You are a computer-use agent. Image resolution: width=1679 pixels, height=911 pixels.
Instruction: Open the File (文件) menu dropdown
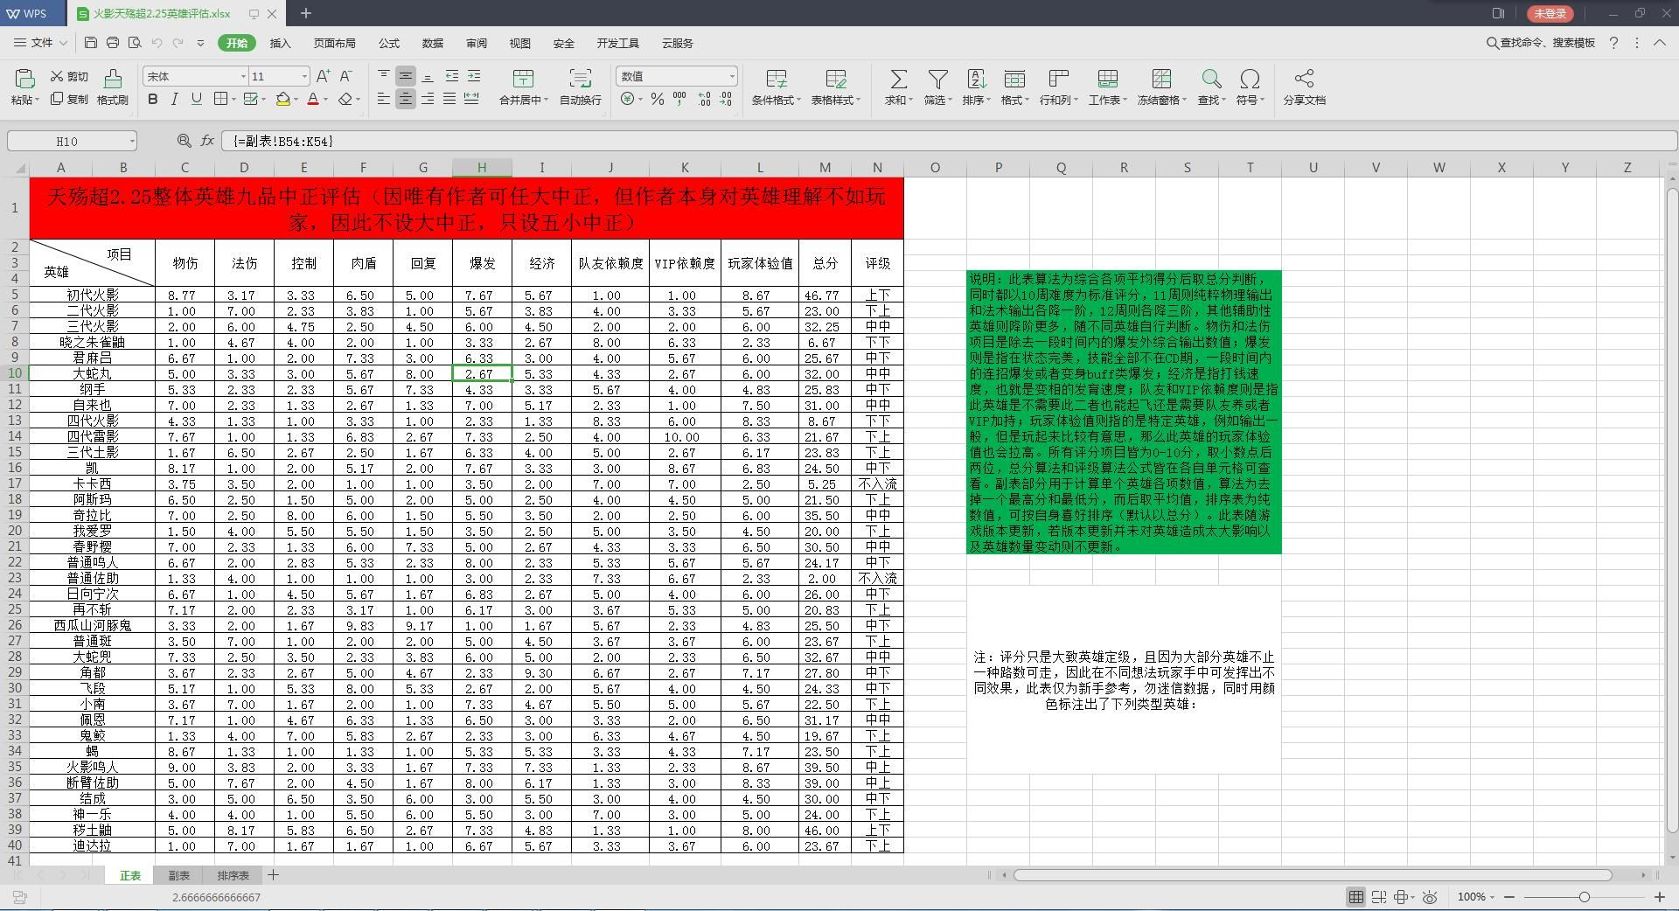pyautogui.click(x=40, y=43)
